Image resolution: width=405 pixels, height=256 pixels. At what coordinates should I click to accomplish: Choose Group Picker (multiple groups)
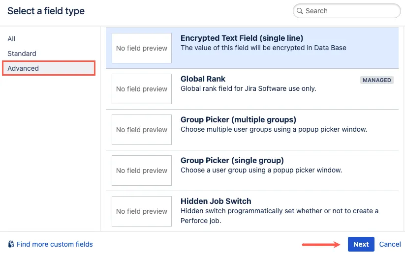(252, 130)
